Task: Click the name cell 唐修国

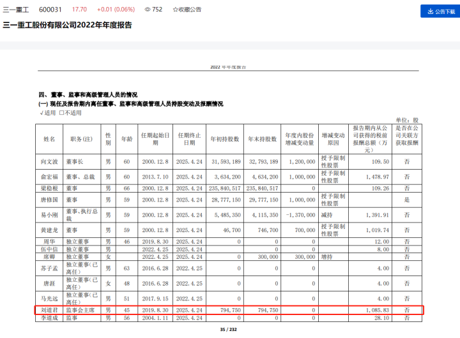Action: pos(49,200)
